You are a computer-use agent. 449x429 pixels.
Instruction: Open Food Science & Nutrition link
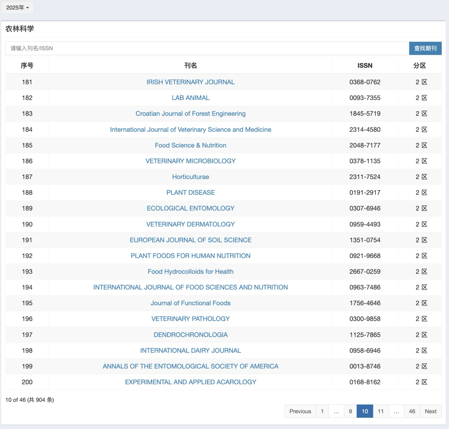tap(190, 145)
